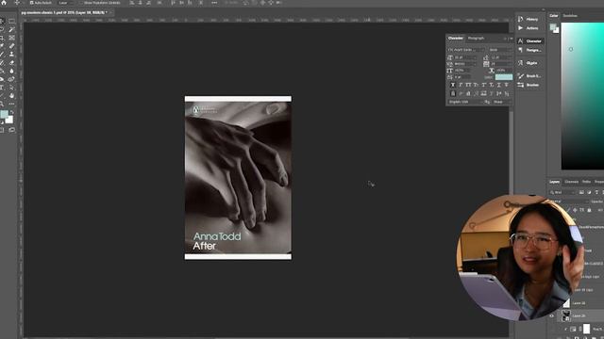The width and height of the screenshot is (604, 339).
Task: Select the Horizontal Type tool
Action: pos(2,88)
